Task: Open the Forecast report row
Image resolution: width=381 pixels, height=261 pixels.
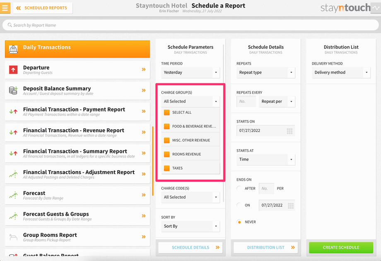Action: (x=77, y=195)
